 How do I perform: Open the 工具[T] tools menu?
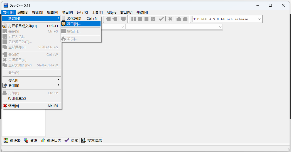(97, 13)
